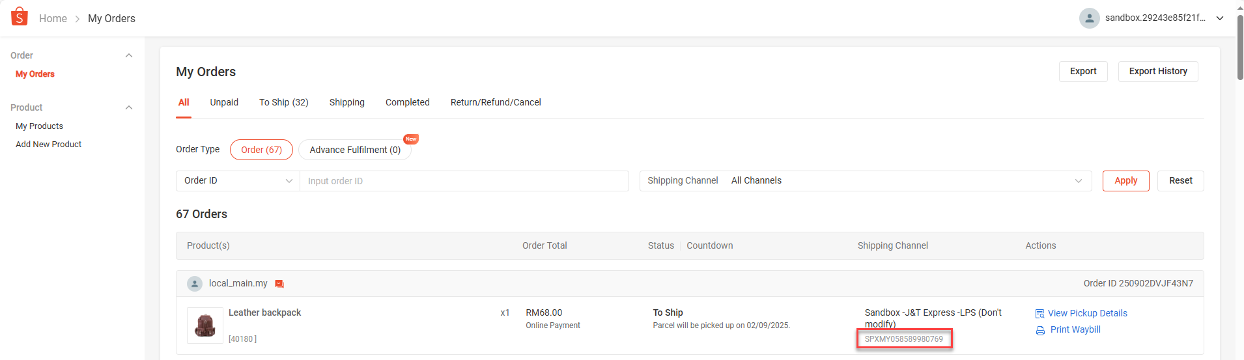Expand the account menu chevron
Image resolution: width=1244 pixels, height=360 pixels.
coord(1220,18)
